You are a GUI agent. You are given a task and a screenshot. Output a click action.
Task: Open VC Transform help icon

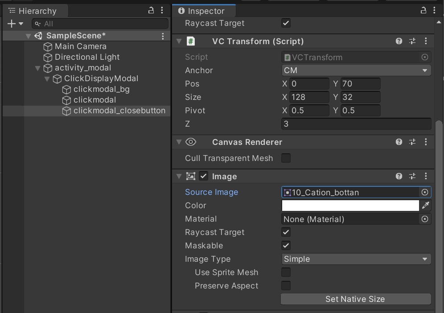pos(399,41)
